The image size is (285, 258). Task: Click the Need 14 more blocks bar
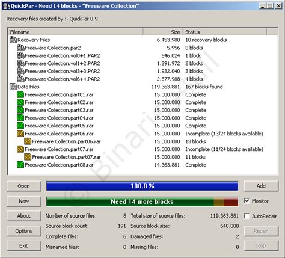142,201
